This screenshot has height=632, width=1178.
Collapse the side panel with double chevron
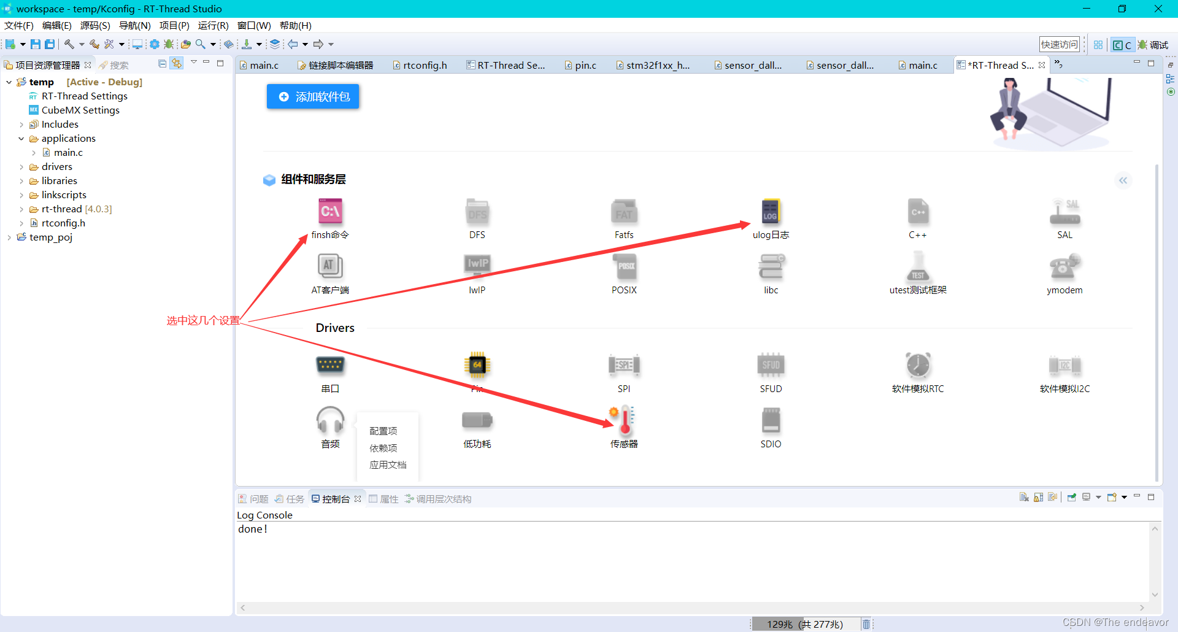1123,180
